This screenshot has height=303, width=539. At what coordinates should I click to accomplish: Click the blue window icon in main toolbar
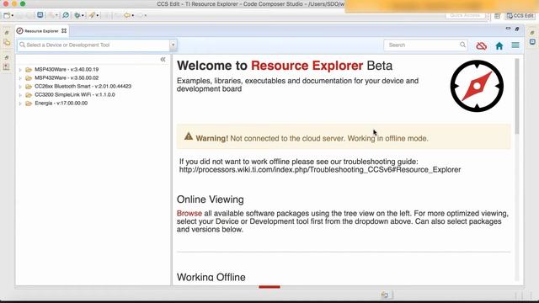[x=40, y=15]
